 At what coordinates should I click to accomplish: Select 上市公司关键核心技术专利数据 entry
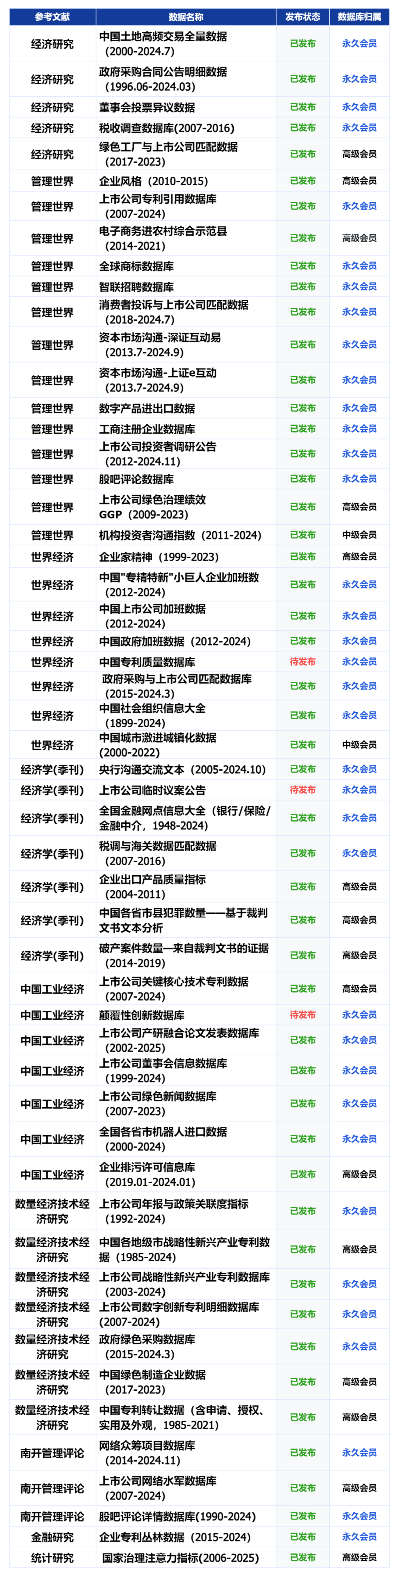coord(174,989)
